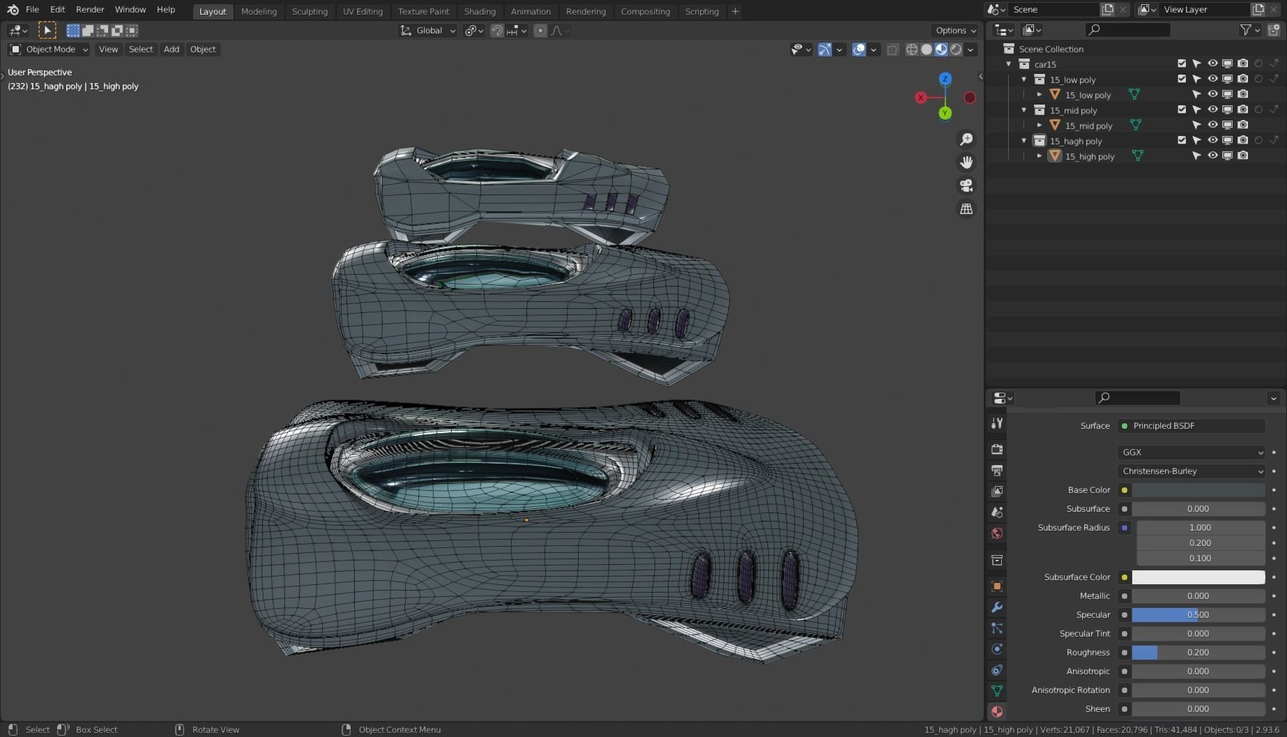
Task: Open Output properties tab icon
Action: (997, 471)
